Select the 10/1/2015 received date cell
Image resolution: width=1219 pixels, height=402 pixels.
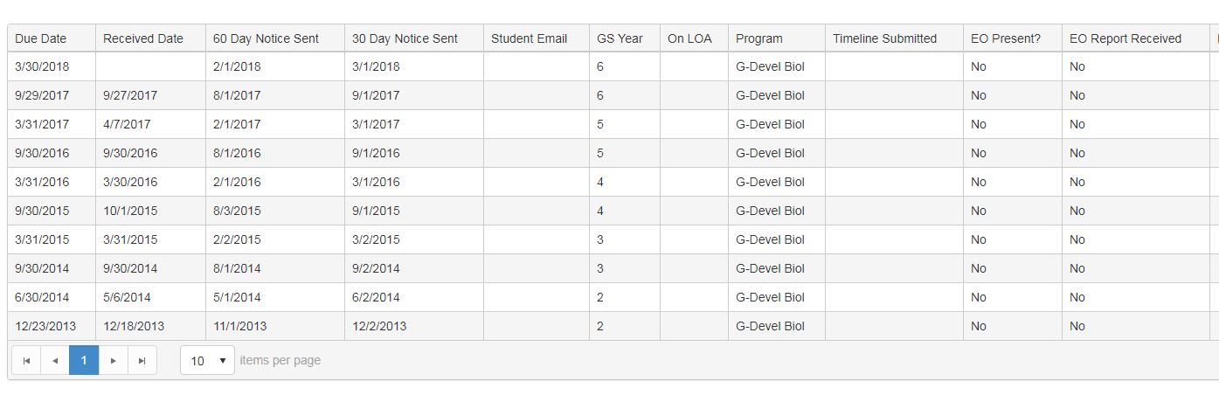coord(130,211)
